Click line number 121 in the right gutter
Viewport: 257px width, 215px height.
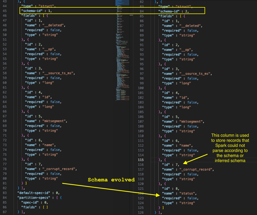coord(140,189)
